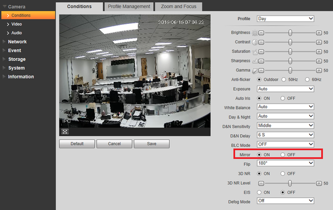The image size is (333, 210).
Task: Expand the Network section in sidebar
Action: pos(17,42)
